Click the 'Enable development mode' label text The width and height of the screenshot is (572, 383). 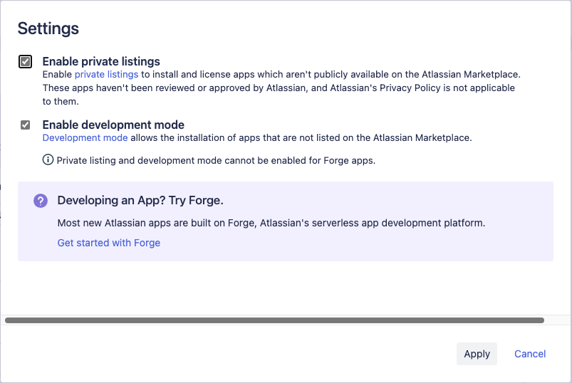tap(113, 125)
